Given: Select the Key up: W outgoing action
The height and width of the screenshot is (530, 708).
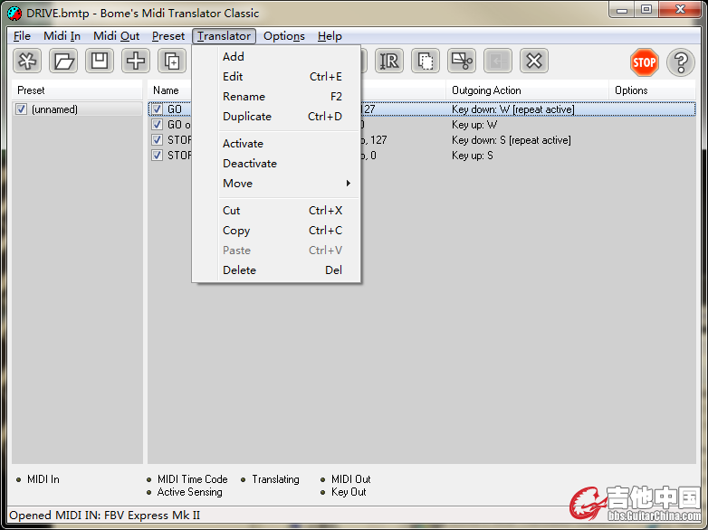Looking at the screenshot, I should point(474,125).
